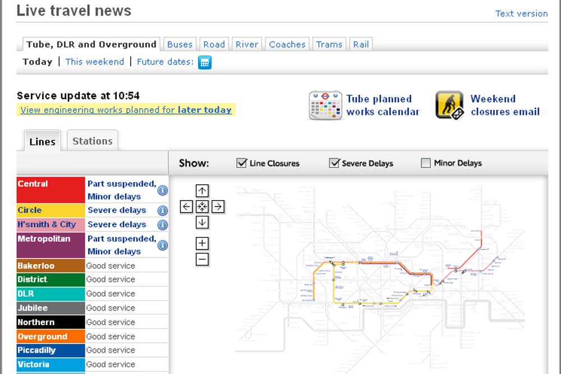Select the Today view
Viewport: 561px width, 374px height.
click(x=38, y=62)
